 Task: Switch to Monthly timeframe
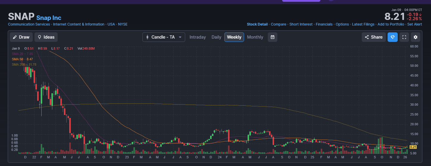point(255,37)
